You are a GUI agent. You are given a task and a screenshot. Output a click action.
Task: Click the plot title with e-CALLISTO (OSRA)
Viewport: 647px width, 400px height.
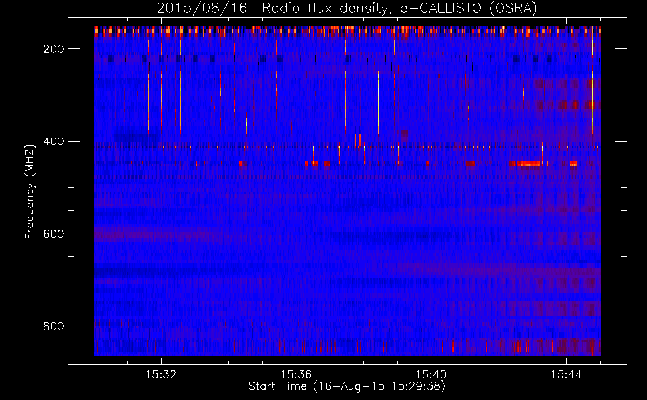346,8
